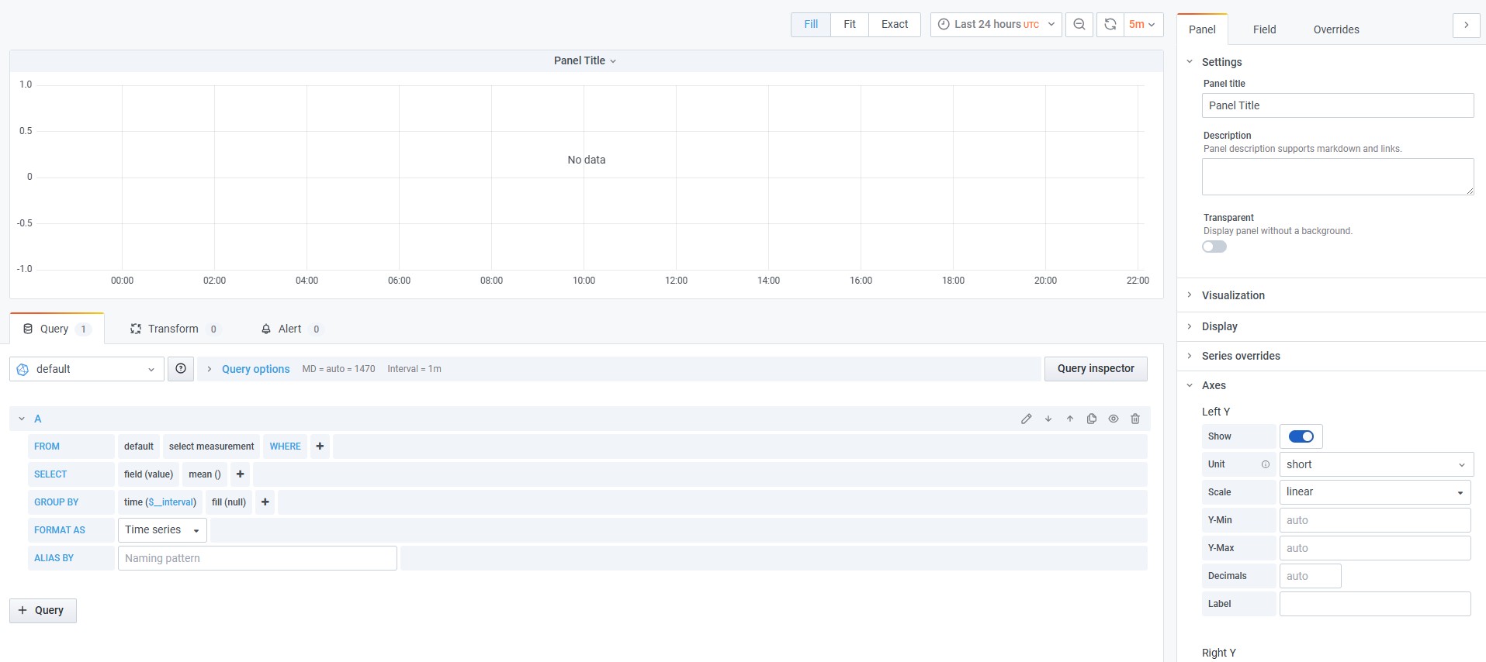Click the Alias By naming pattern field

point(257,558)
